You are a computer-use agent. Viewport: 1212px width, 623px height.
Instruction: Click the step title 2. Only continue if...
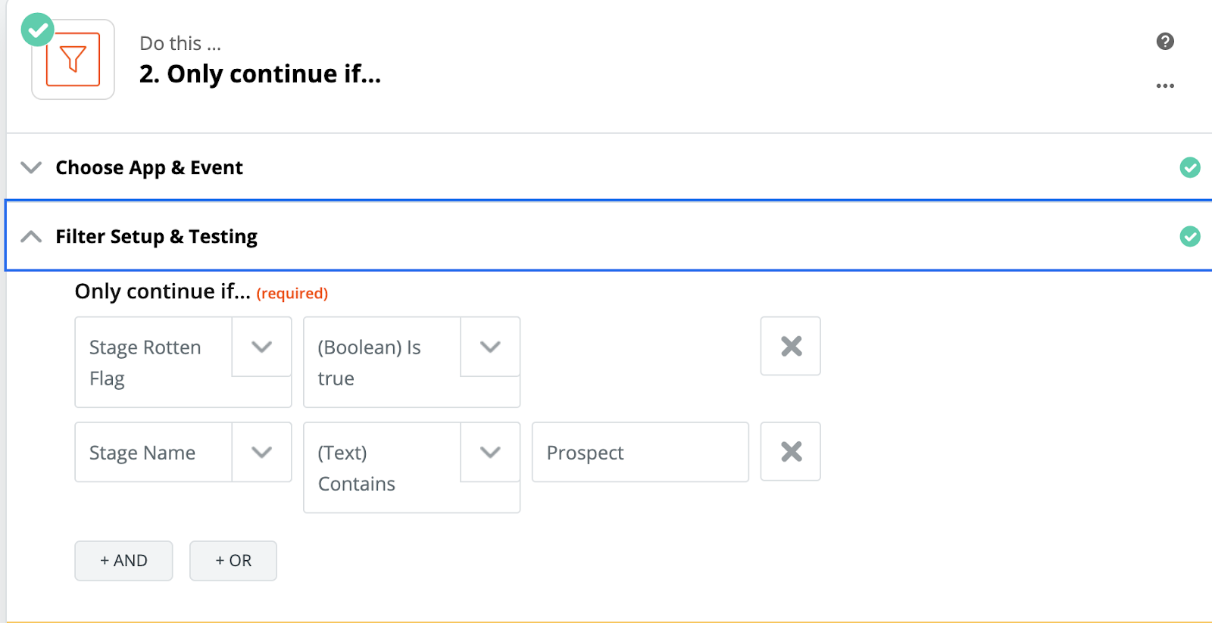click(x=260, y=74)
